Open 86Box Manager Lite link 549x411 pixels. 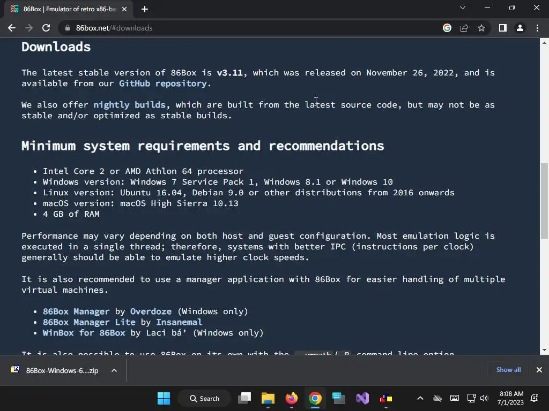(89, 322)
